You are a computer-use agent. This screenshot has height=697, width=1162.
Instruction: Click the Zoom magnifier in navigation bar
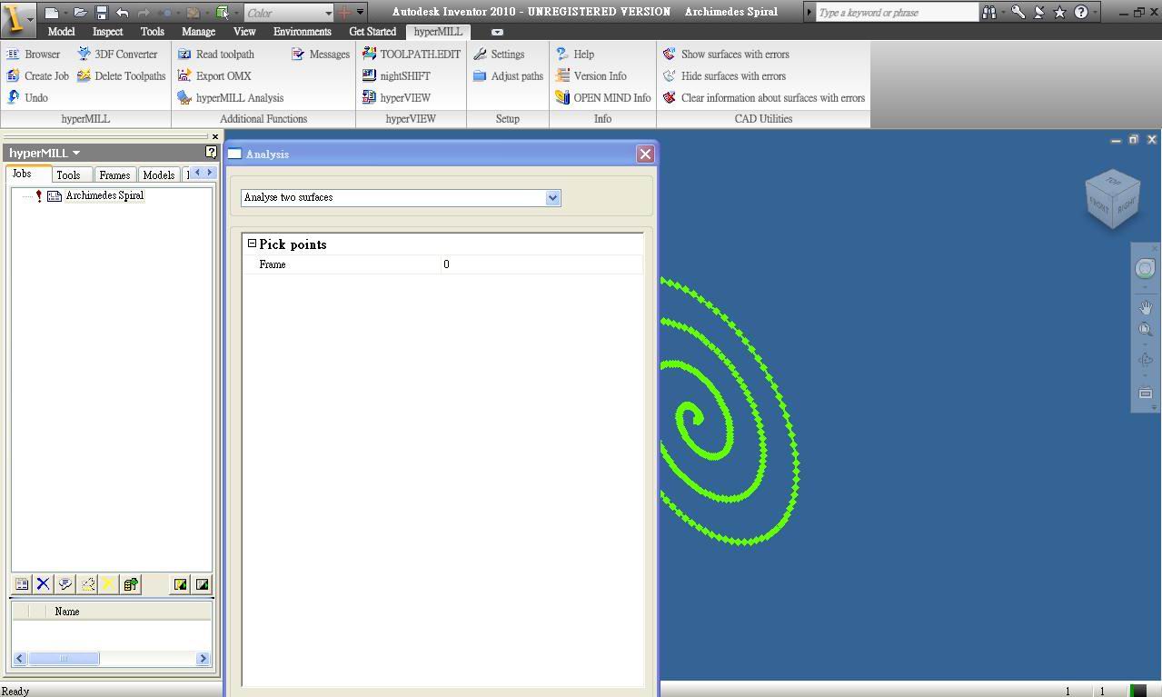tap(1146, 330)
